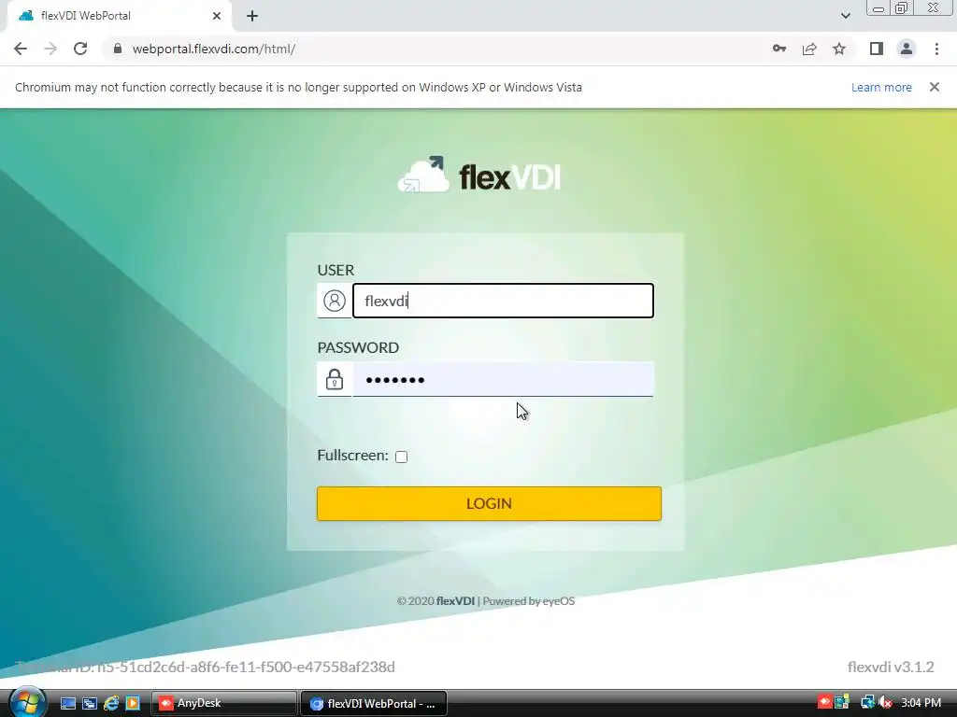Viewport: 957px width, 717px height.
Task: Click the PASSWORD label
Action: pyautogui.click(x=358, y=347)
